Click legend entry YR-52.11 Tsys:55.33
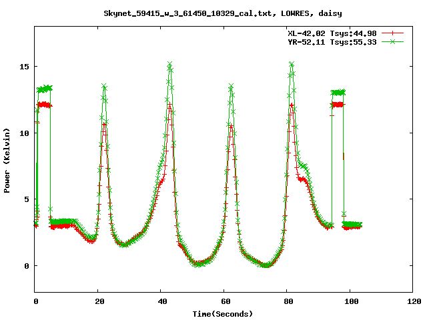427x320 pixels. pyautogui.click(x=332, y=42)
